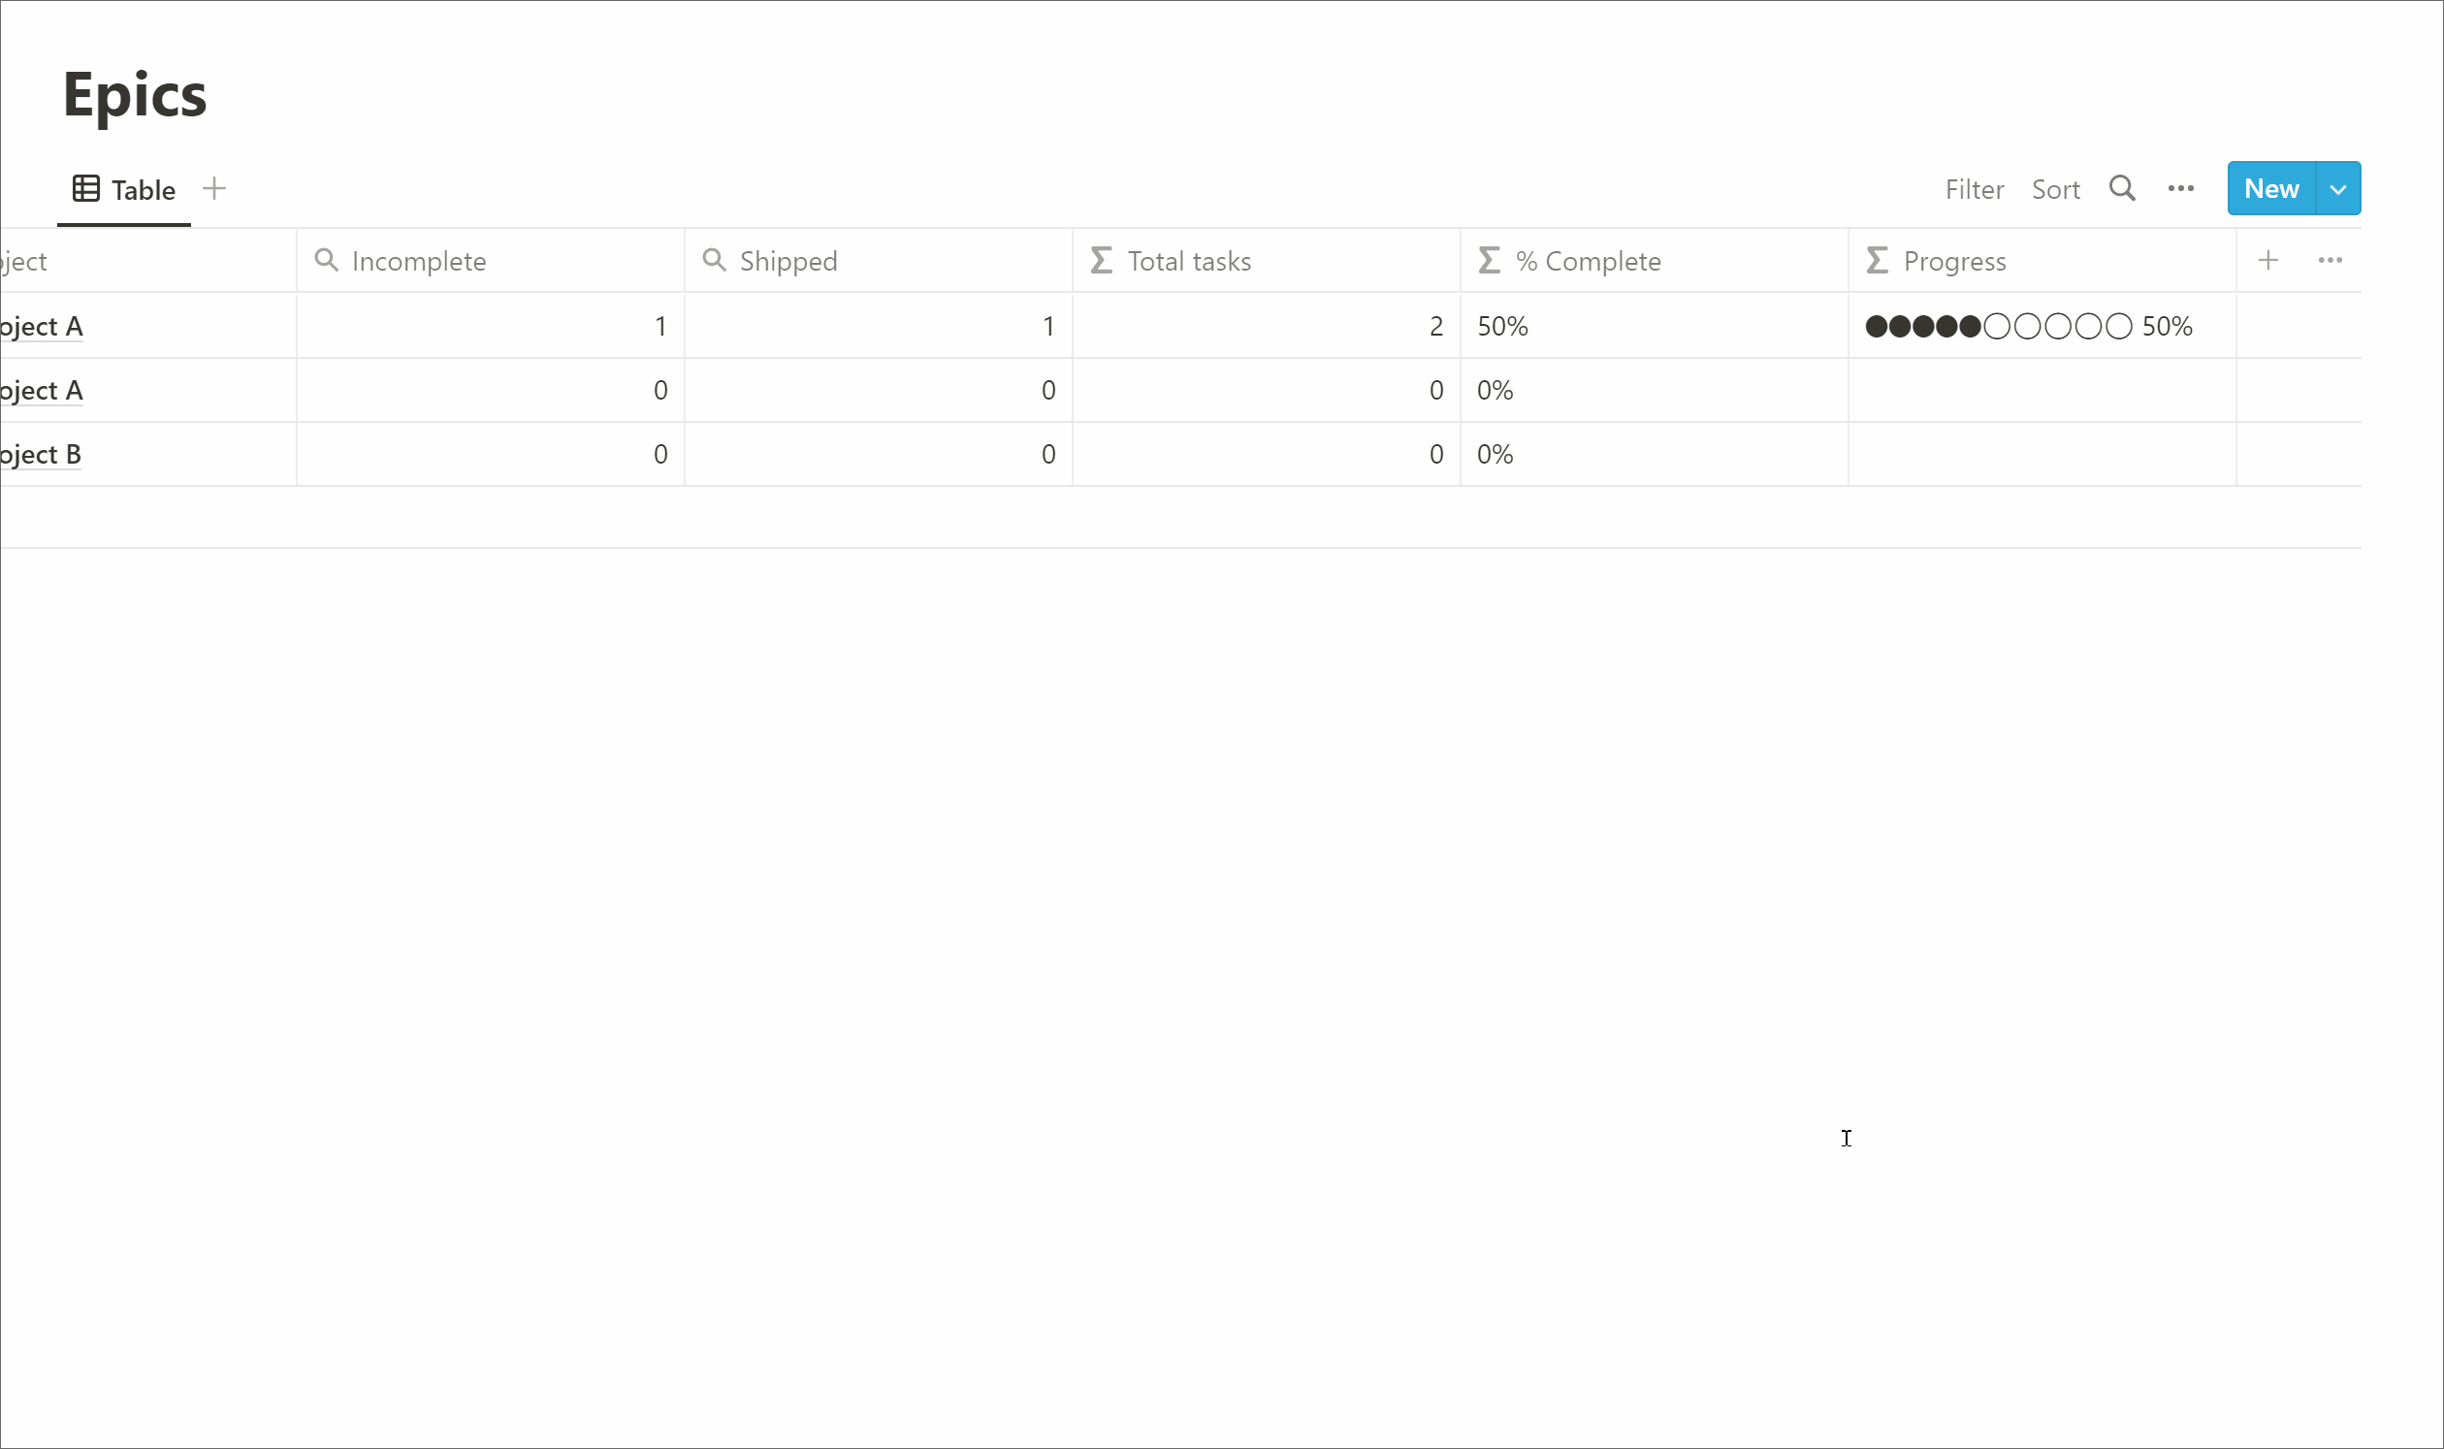Viewport: 2444px width, 1449px height.
Task: Click the Sort icon in toolbar
Action: (2054, 188)
